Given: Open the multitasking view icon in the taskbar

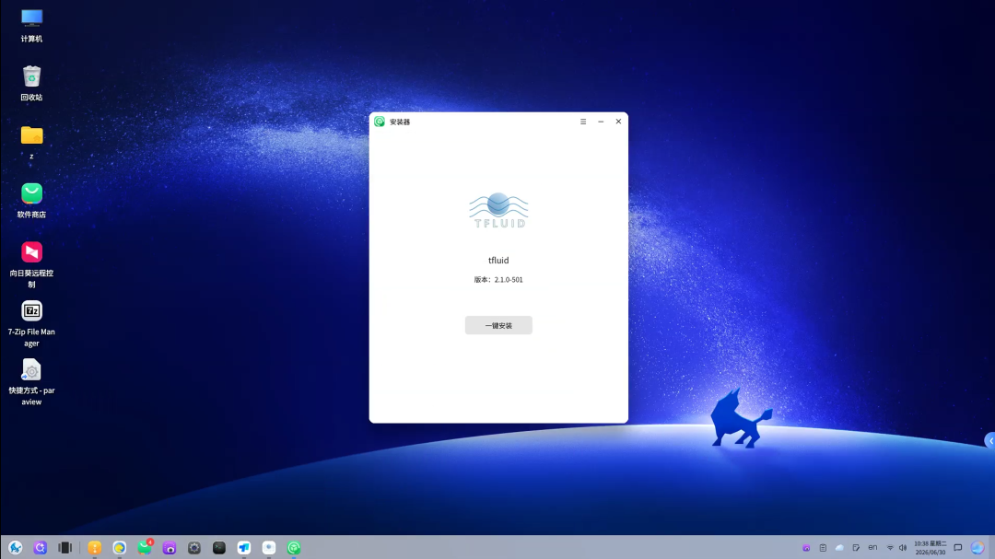Looking at the screenshot, I should click(x=64, y=548).
